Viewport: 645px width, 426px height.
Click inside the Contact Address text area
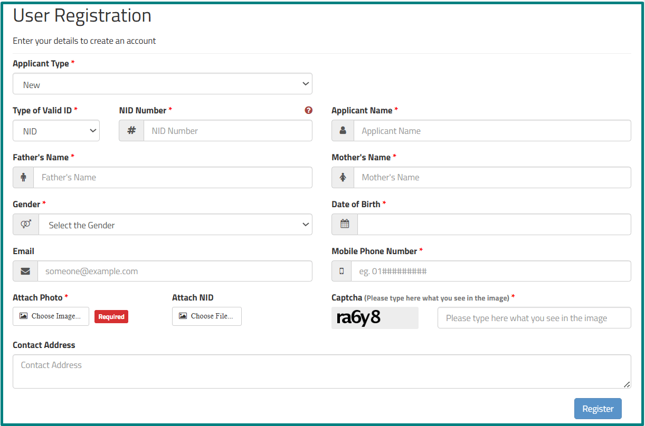tap(322, 371)
